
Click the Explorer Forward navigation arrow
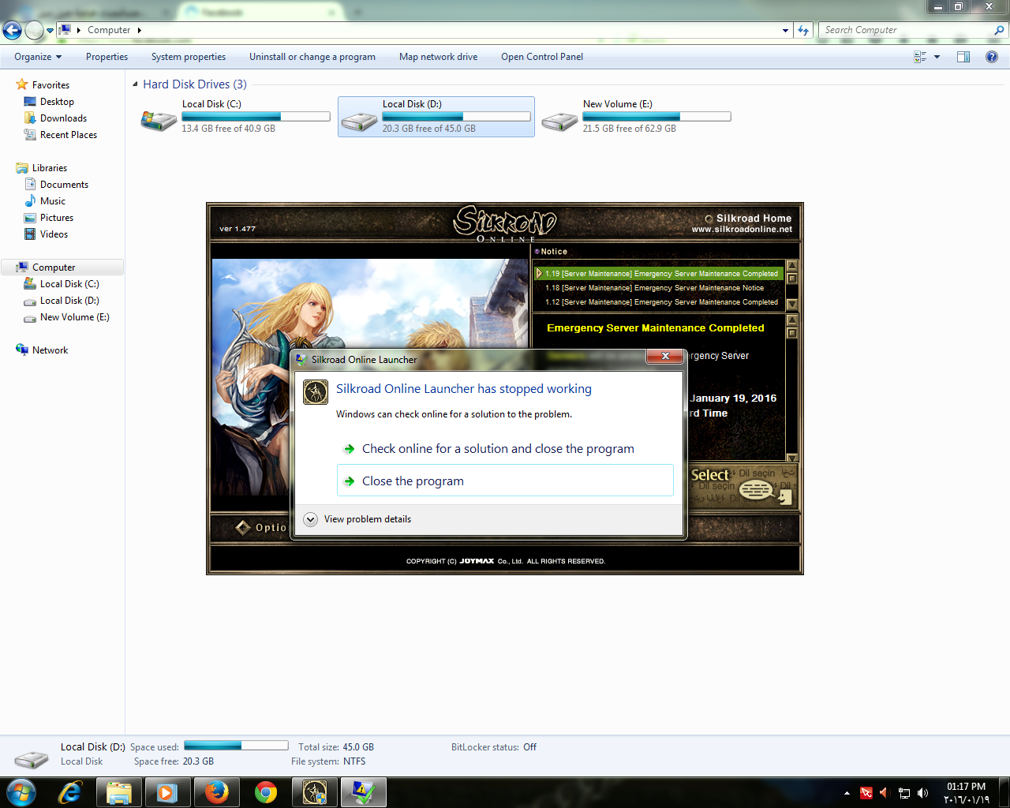click(x=34, y=31)
